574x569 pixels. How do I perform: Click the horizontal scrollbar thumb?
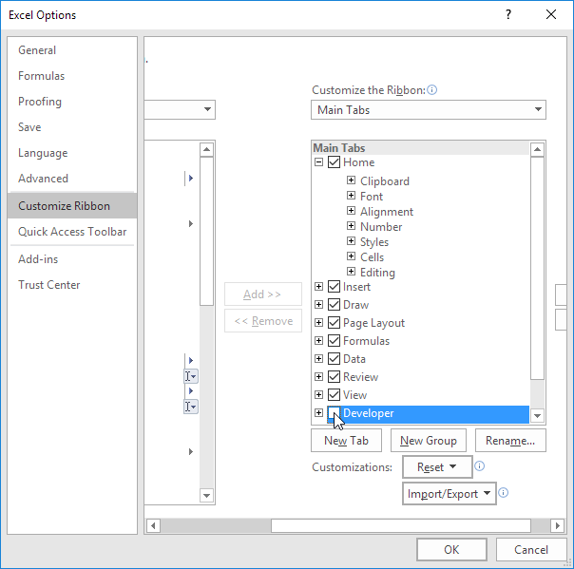click(x=401, y=526)
